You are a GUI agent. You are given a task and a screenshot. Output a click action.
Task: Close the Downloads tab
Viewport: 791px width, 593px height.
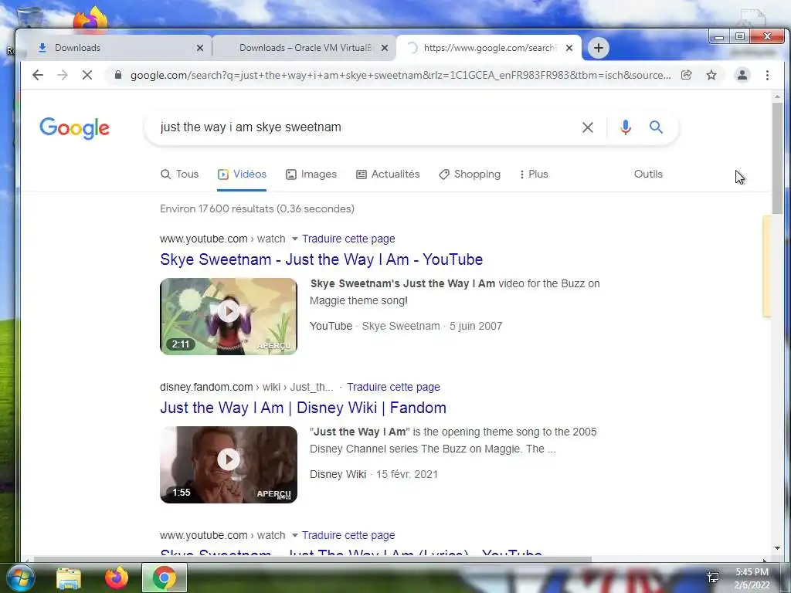[200, 48]
